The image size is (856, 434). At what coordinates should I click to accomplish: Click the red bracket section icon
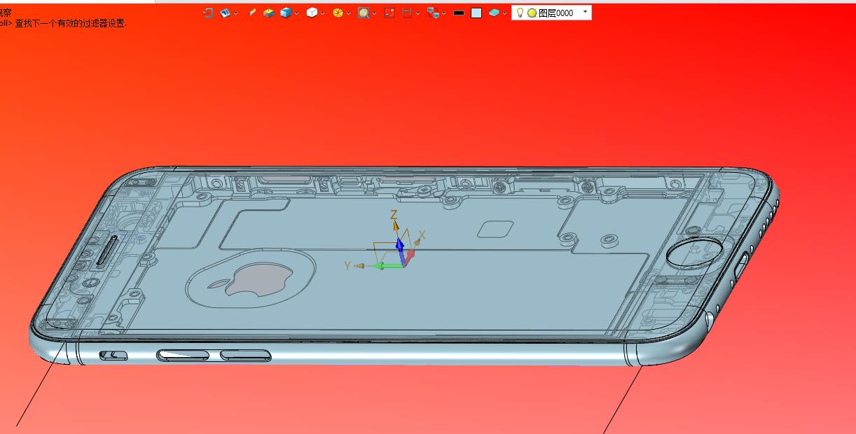407,13
